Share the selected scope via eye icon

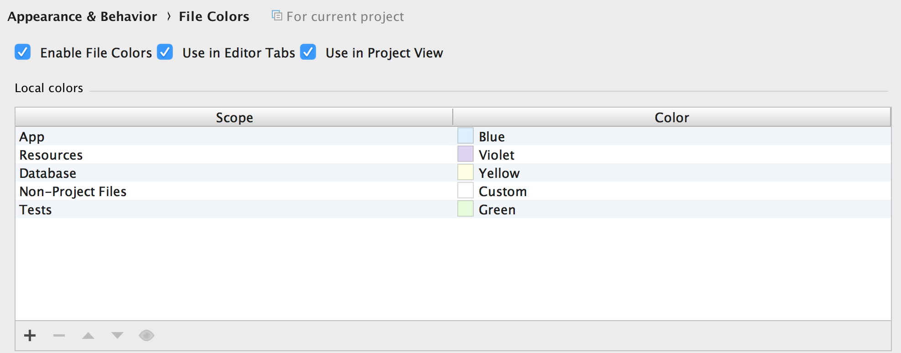(x=146, y=336)
